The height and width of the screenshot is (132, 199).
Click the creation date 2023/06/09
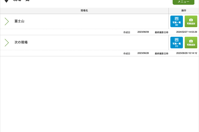pyautogui.click(x=143, y=32)
